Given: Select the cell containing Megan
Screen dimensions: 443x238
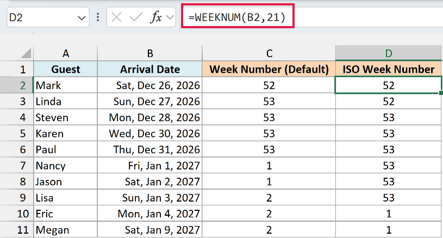Looking at the screenshot, I should coord(66,230).
